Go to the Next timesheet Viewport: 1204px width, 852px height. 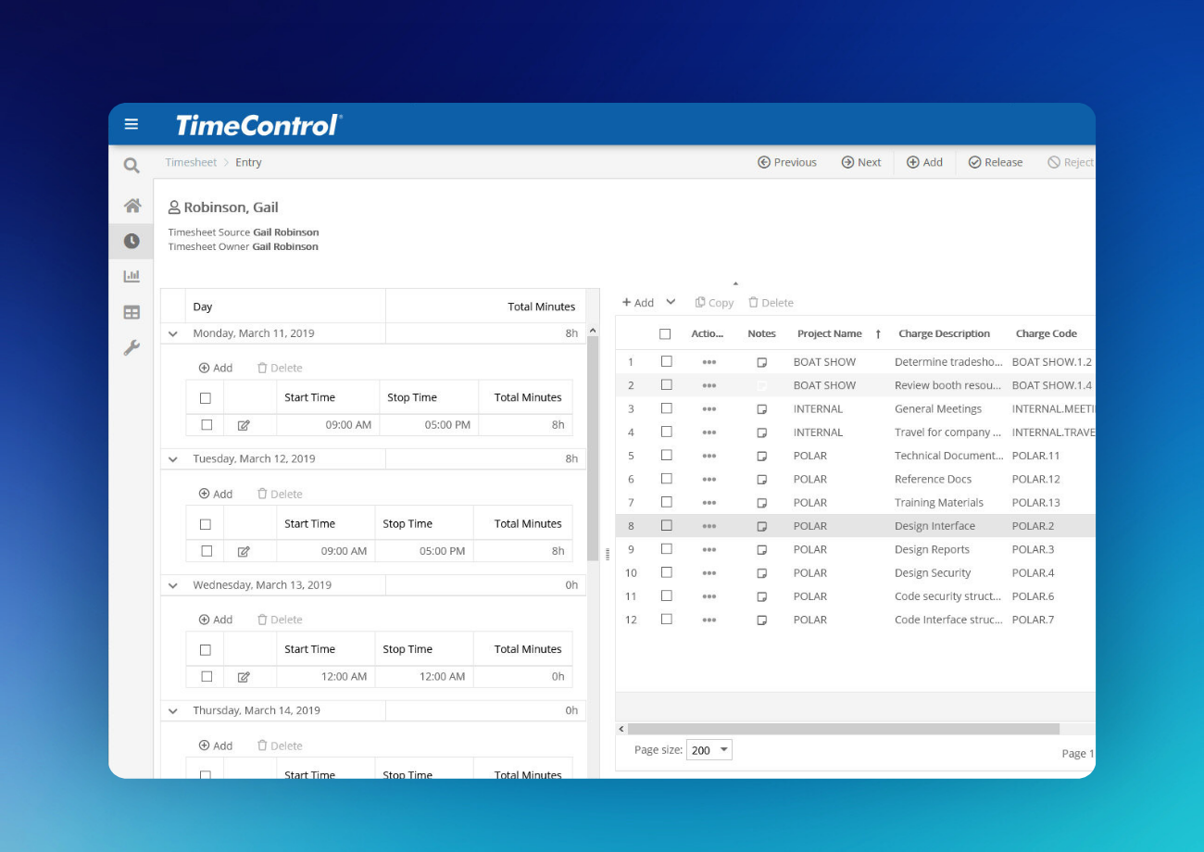860,162
